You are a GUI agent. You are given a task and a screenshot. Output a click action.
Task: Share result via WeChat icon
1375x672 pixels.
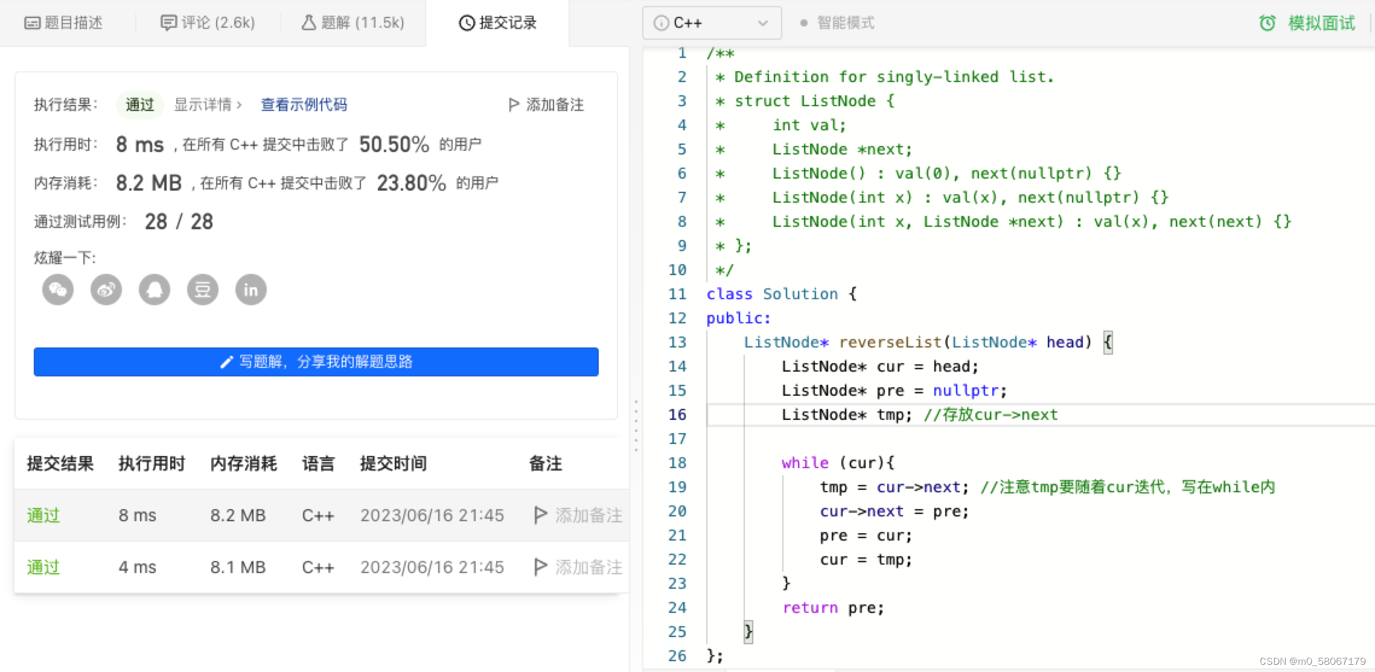coord(57,290)
